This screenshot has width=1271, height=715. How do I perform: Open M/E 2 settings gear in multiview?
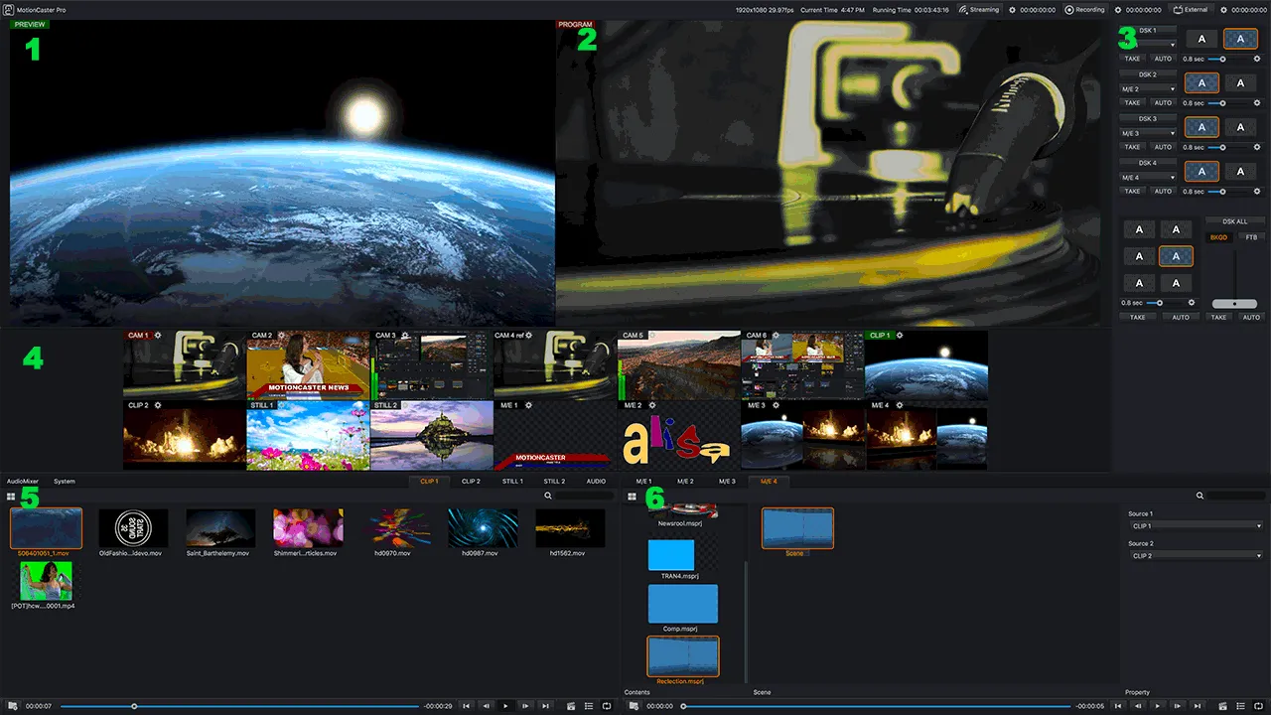650,405
